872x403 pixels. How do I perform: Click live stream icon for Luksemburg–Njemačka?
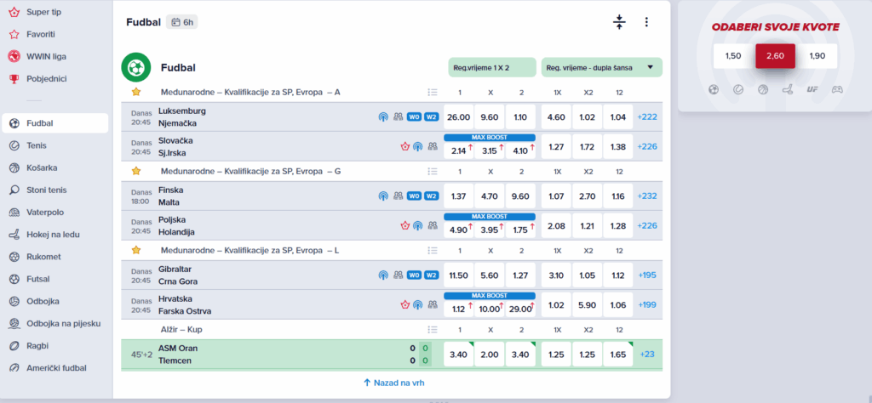coord(383,116)
